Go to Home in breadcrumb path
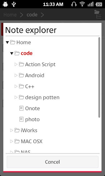Viewport: 105px width, 176px height. [10, 15]
